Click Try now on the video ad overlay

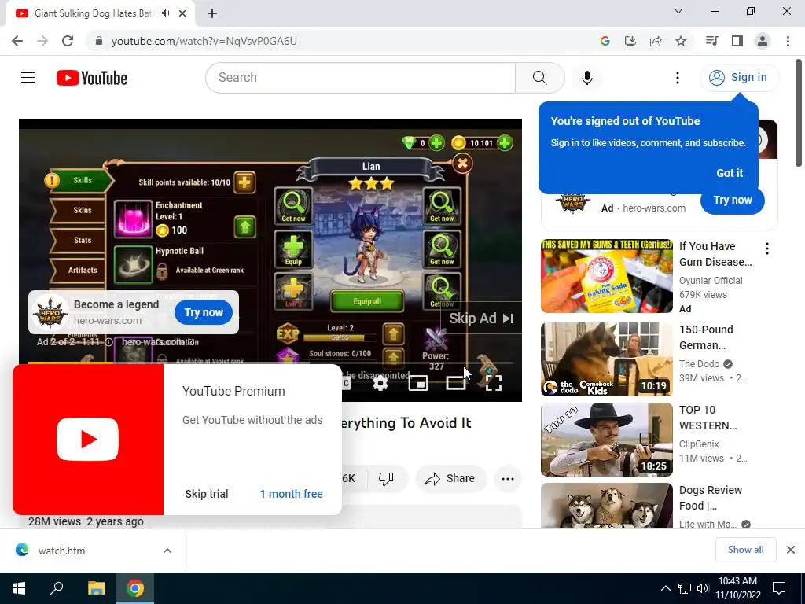click(x=204, y=312)
